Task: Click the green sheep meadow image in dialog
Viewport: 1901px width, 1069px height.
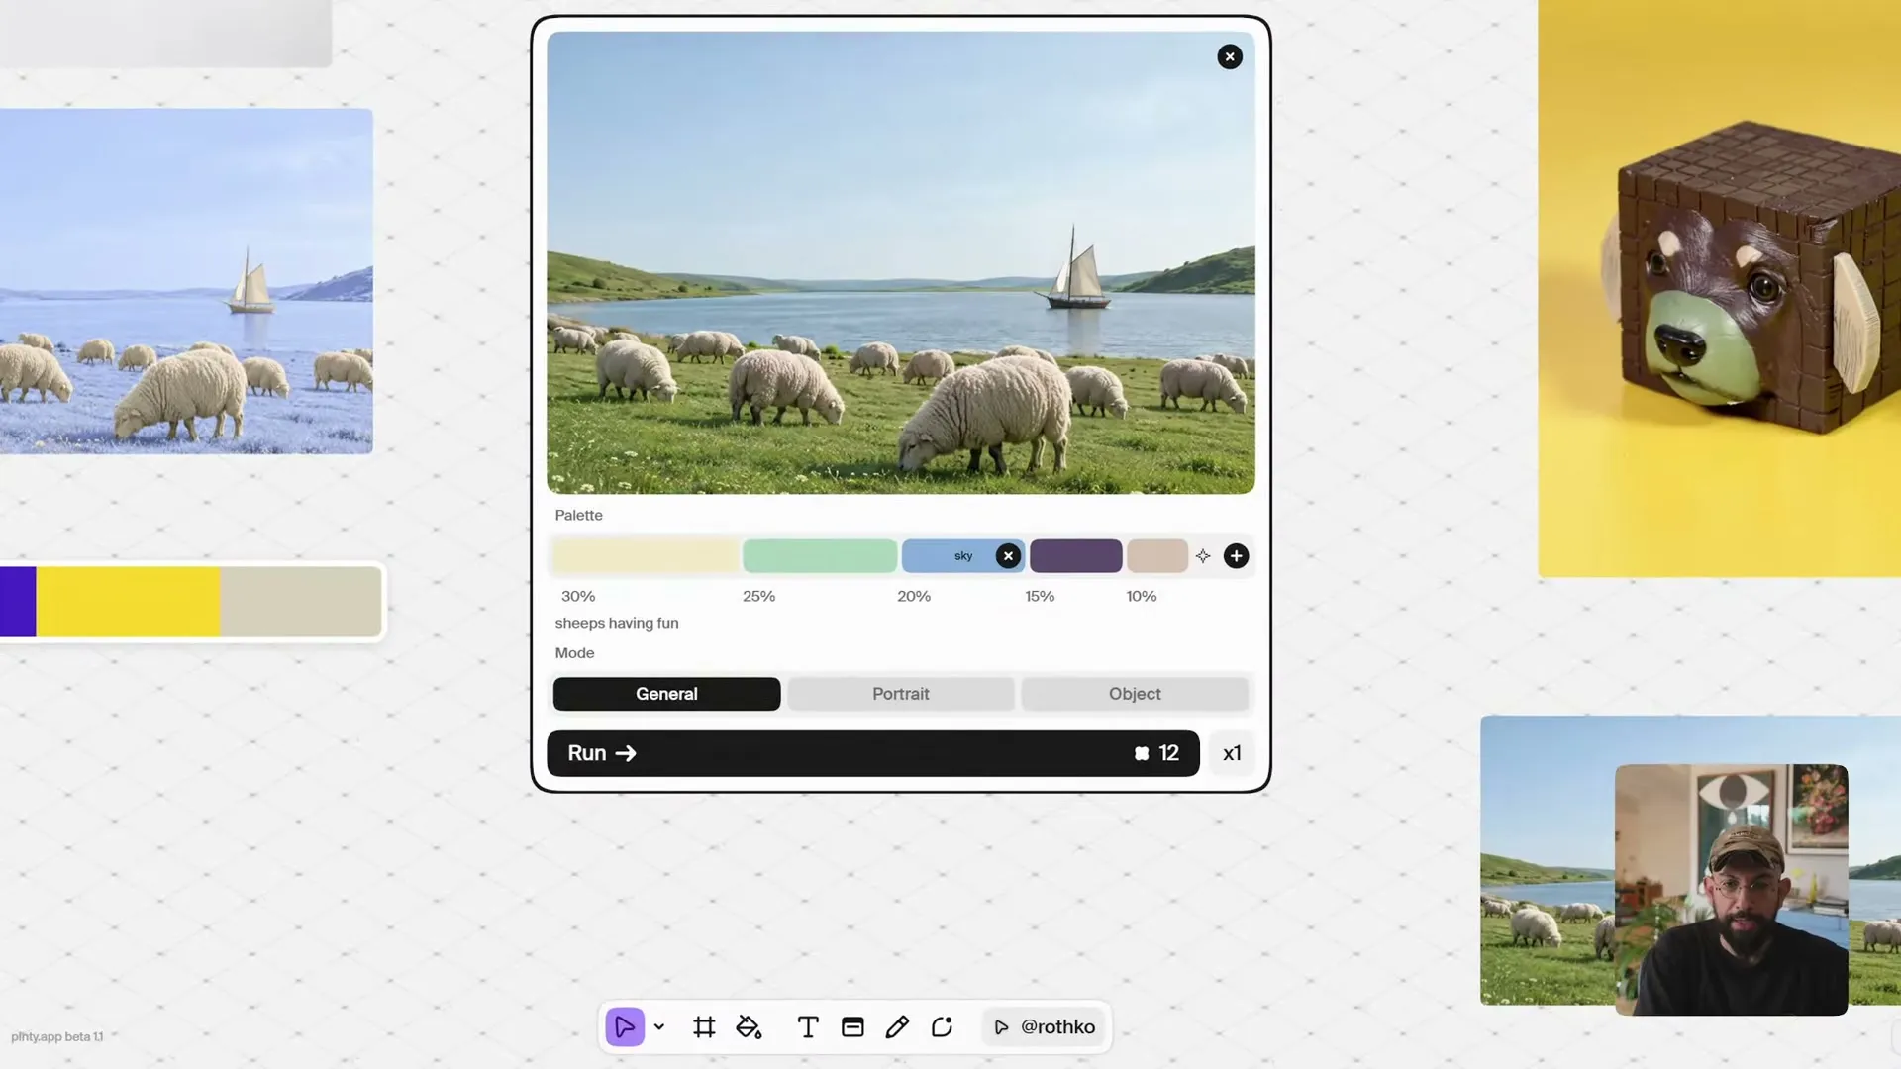Action: tap(900, 262)
